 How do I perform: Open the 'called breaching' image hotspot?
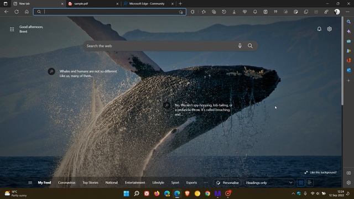(x=167, y=105)
